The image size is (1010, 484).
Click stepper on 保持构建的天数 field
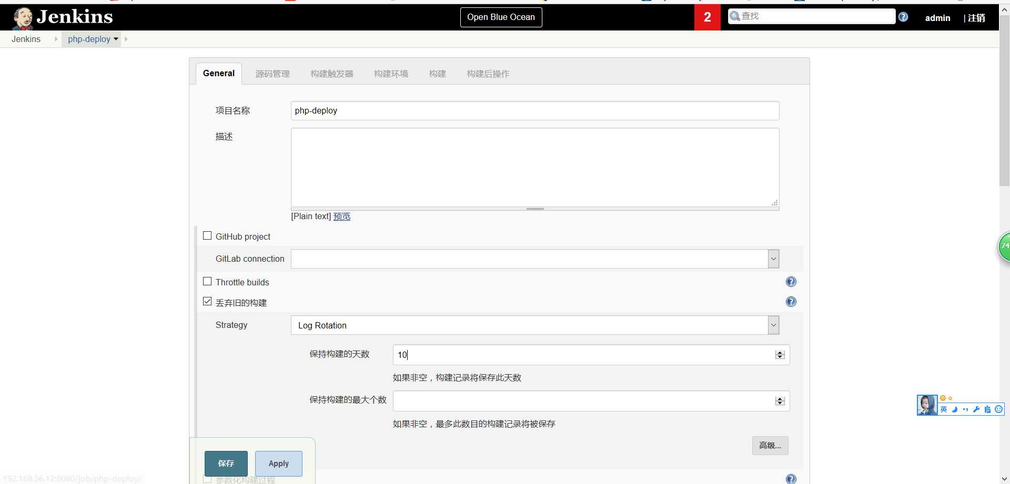tap(780, 355)
